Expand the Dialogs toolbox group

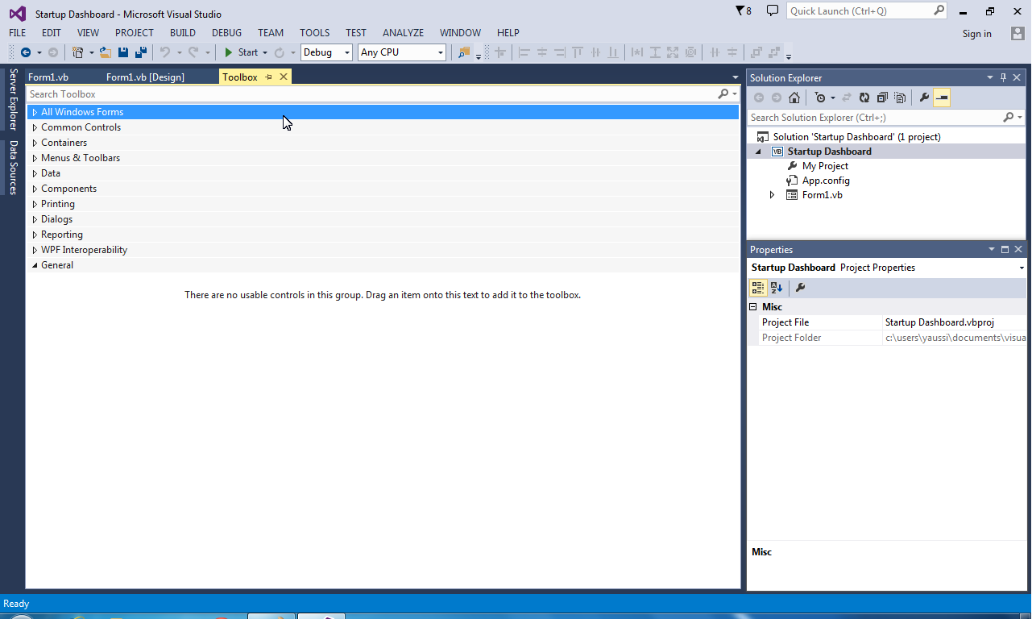(35, 219)
